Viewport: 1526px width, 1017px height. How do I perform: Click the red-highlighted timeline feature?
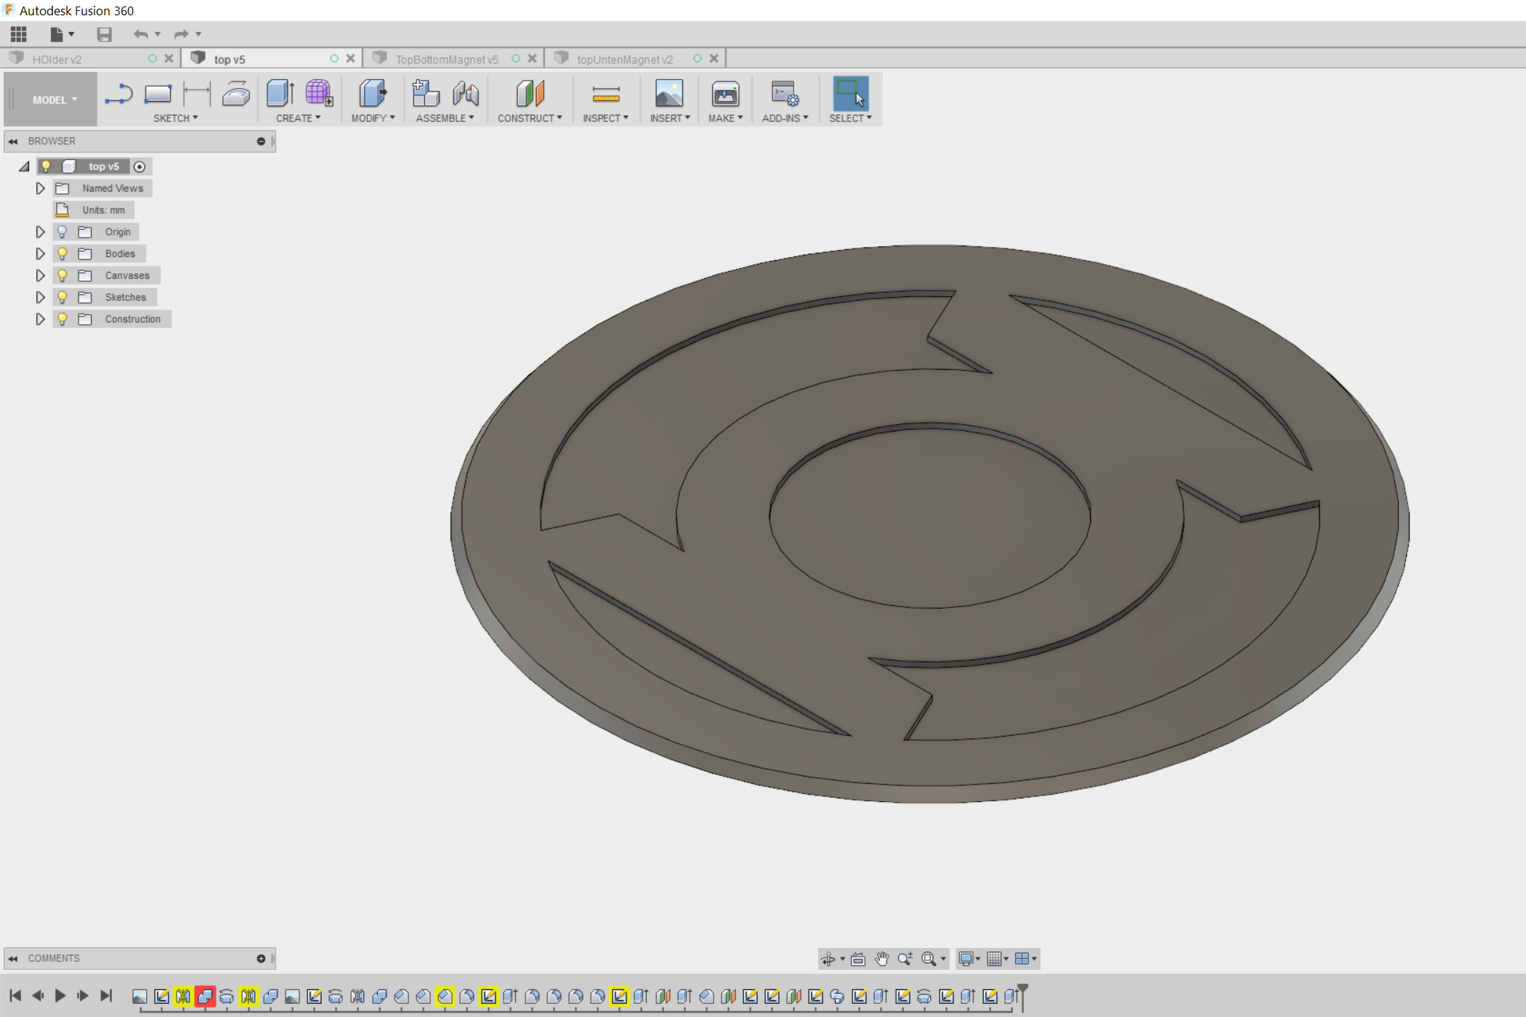[205, 996]
